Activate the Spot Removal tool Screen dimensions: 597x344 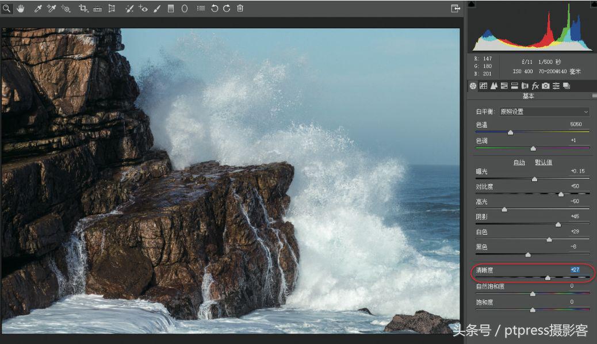129,9
